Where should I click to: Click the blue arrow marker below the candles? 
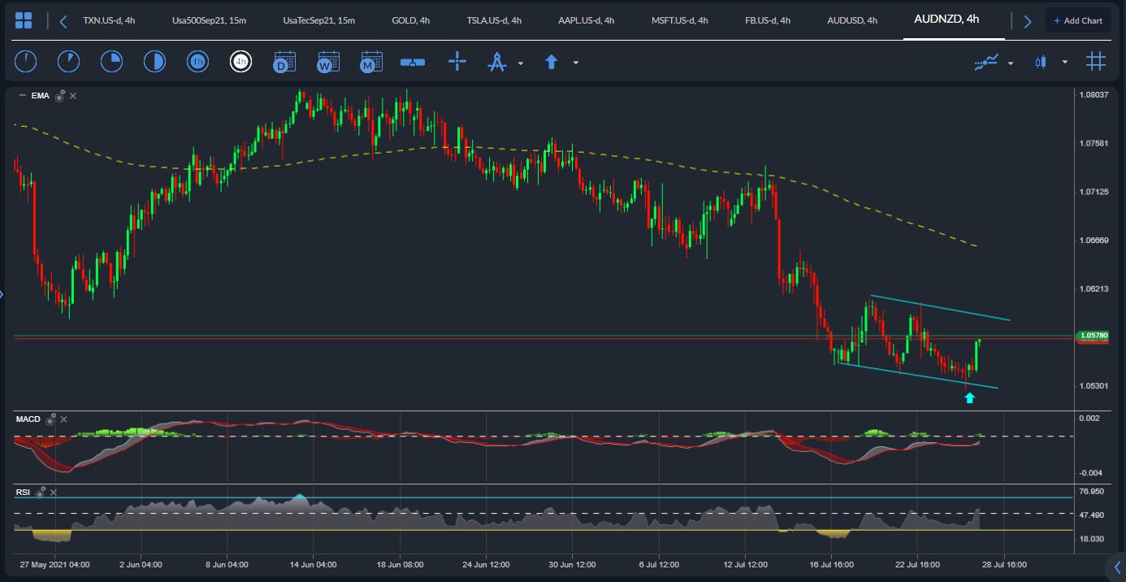[970, 397]
